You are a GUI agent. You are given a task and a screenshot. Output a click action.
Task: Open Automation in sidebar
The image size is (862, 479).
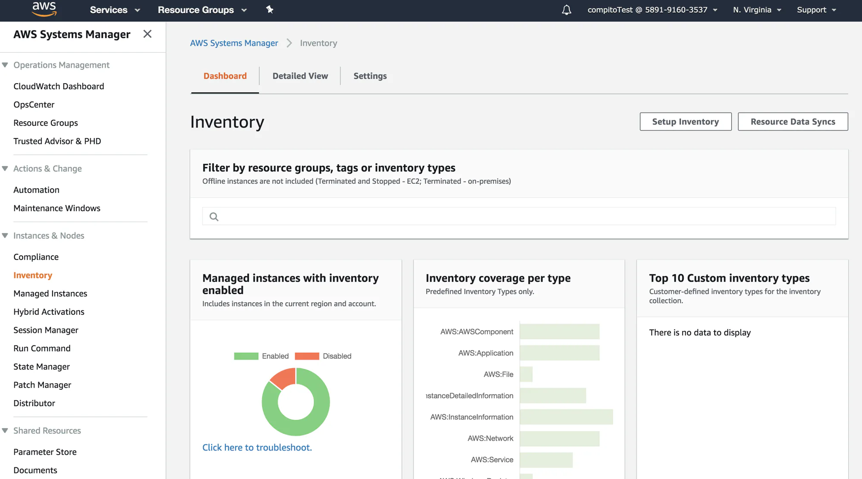pos(36,190)
